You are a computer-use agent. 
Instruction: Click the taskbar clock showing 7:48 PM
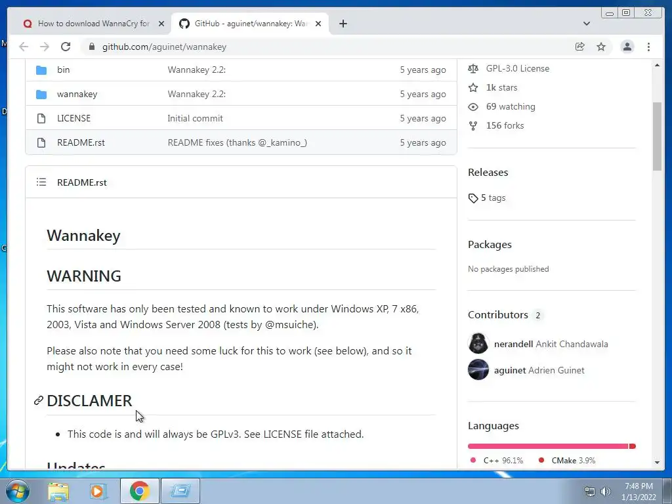click(x=639, y=492)
